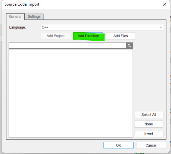Invert the file selection
This screenshot has width=171, height=154.
click(149, 134)
